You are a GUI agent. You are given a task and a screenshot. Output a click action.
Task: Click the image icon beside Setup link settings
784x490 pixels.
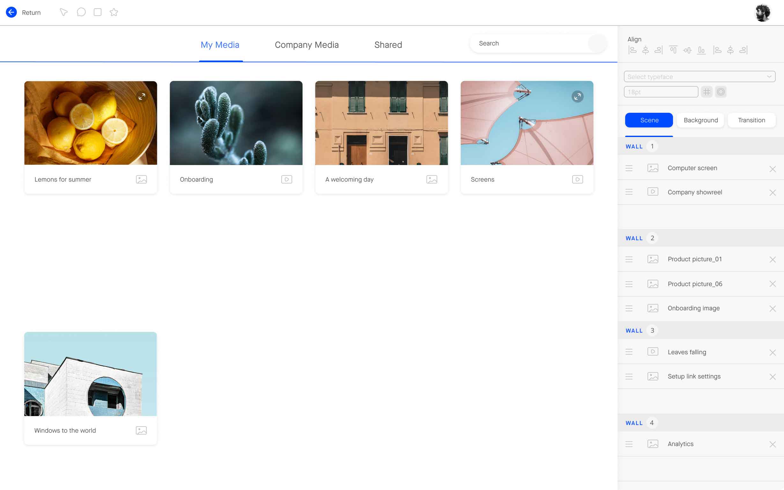[x=653, y=376]
